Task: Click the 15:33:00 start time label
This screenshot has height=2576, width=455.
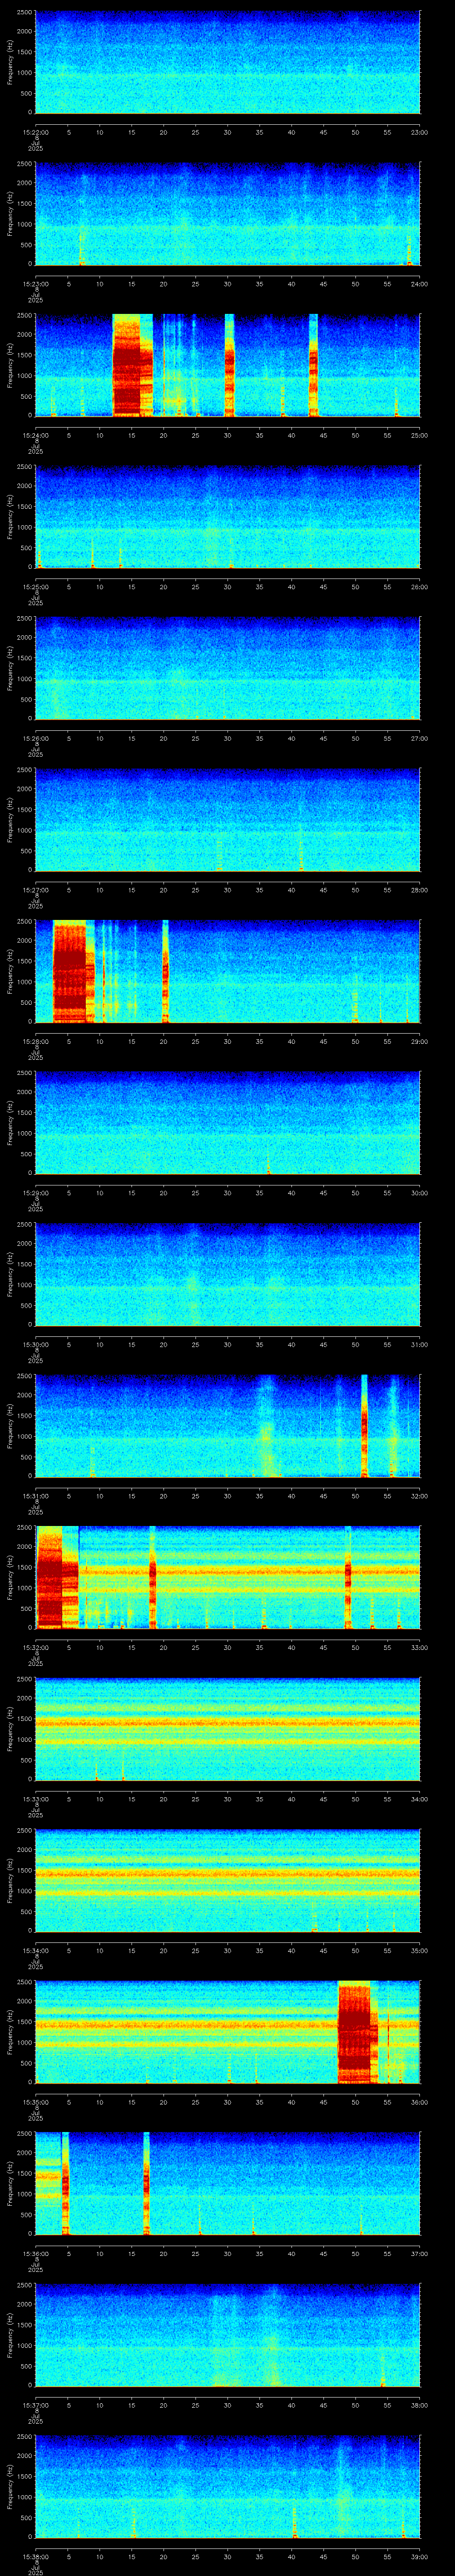Action: [x=35, y=1799]
